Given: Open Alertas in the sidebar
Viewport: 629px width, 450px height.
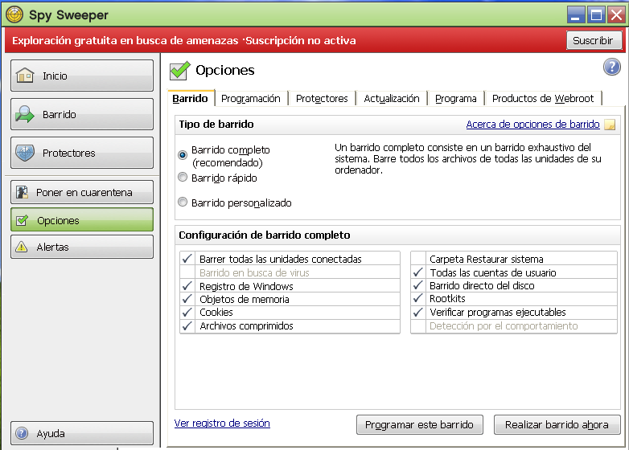Looking at the screenshot, I should pos(82,247).
